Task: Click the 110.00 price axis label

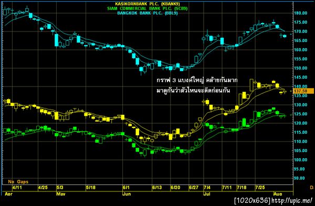Action: coord(300,142)
